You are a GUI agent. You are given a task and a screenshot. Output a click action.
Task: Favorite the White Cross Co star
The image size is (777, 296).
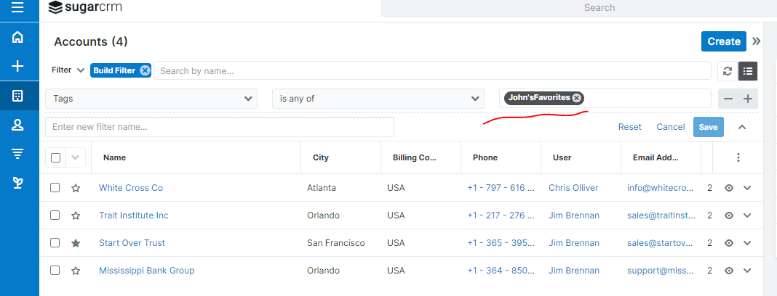(76, 188)
